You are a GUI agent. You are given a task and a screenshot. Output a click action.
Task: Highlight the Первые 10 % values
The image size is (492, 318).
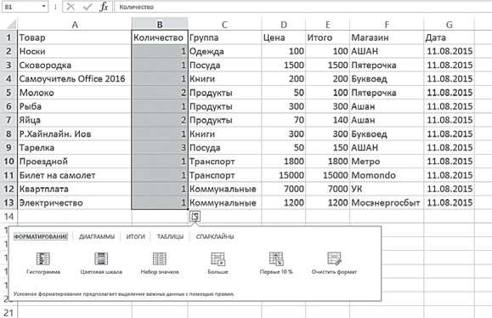(276, 264)
